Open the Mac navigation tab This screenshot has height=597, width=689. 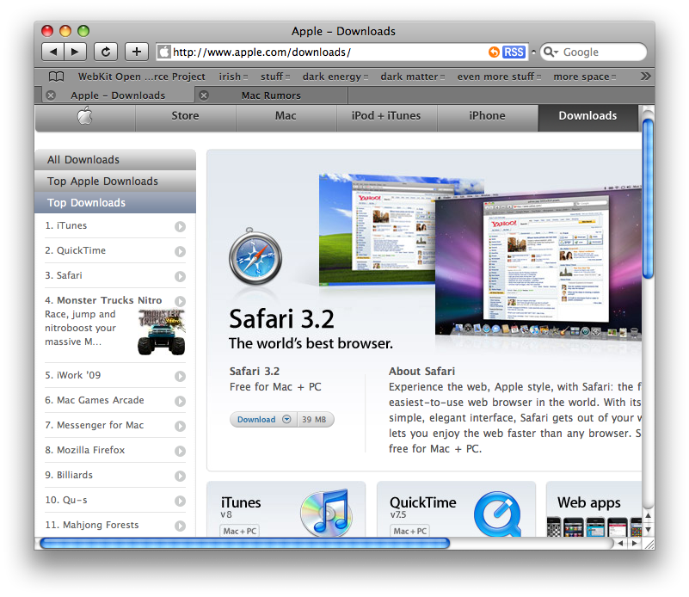pyautogui.click(x=286, y=116)
